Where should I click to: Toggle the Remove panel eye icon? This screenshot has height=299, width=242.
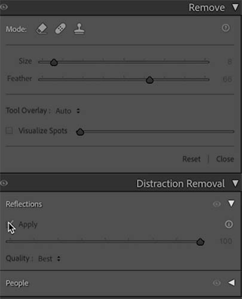point(4,7)
